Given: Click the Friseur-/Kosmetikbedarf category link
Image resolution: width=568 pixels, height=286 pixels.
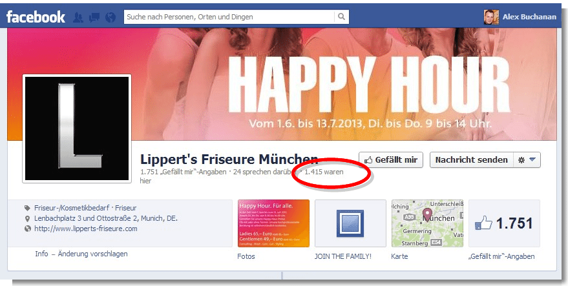Looking at the screenshot, I should click(72, 208).
